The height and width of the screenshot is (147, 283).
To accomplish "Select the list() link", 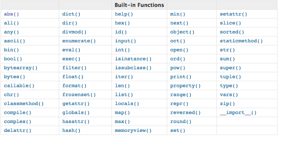I will [x=124, y=95].
